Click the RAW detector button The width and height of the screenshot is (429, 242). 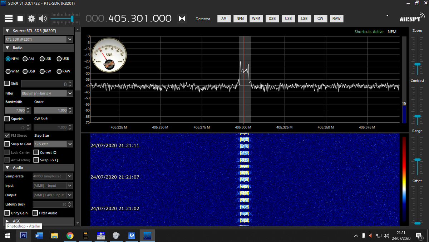pos(336,19)
